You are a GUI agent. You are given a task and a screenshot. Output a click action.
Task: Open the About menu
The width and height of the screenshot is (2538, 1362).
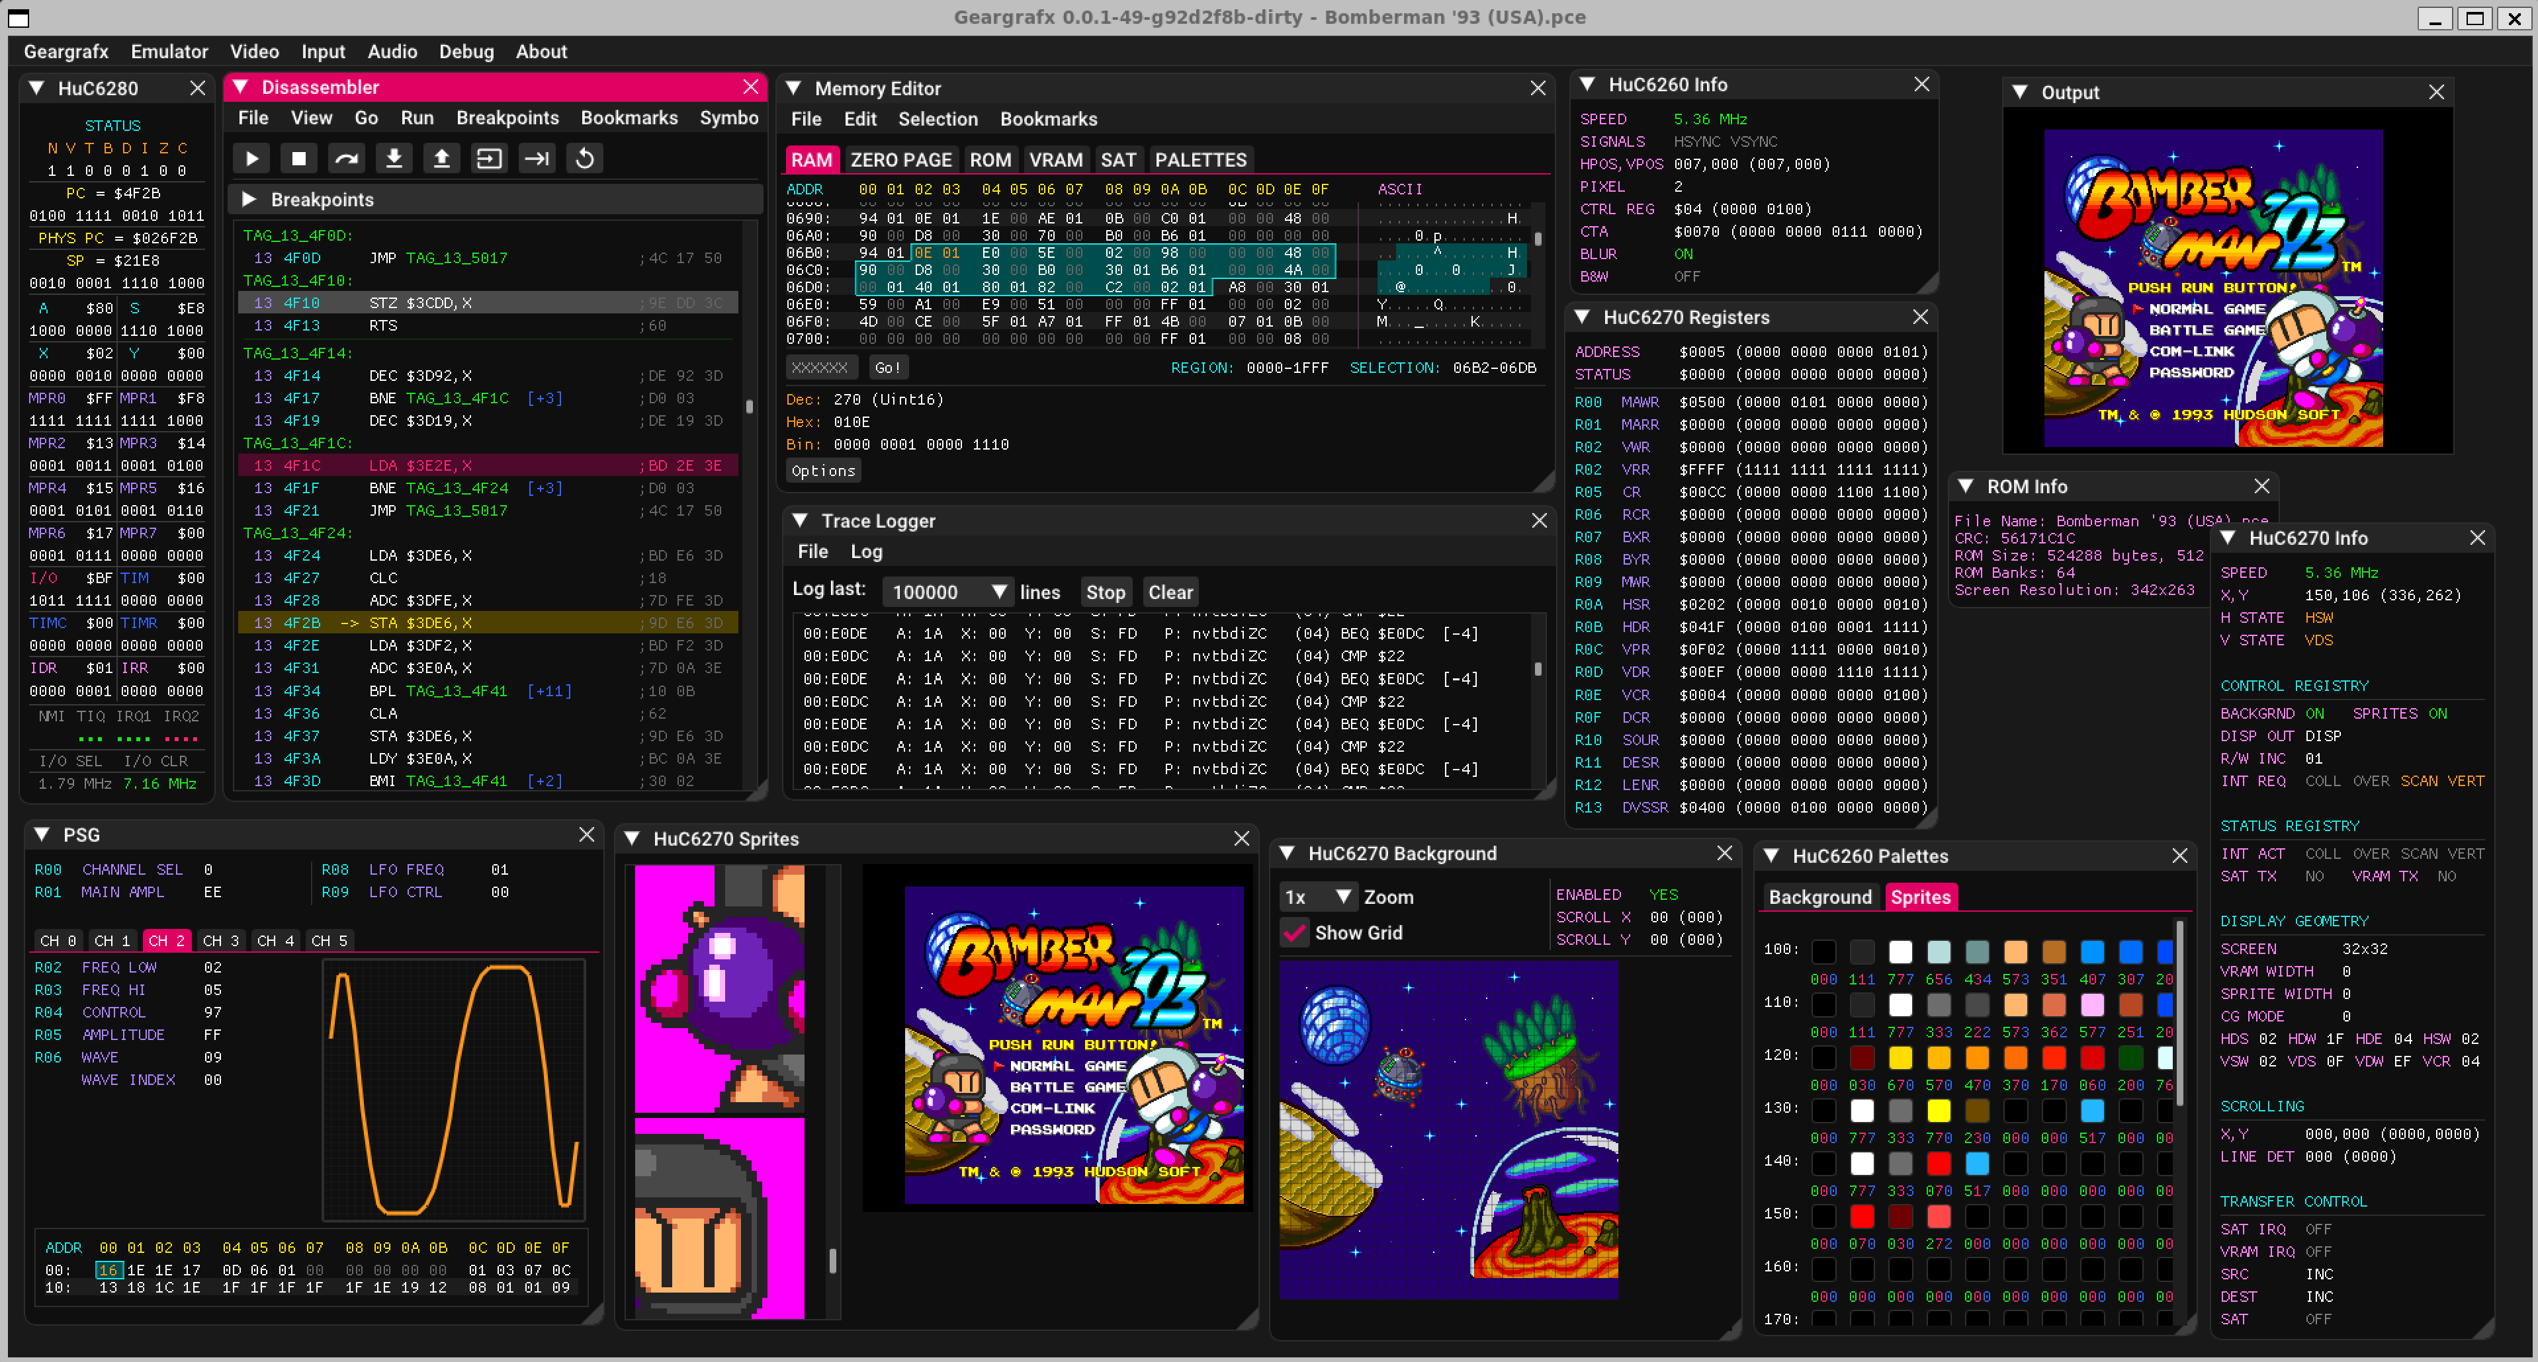pos(541,51)
